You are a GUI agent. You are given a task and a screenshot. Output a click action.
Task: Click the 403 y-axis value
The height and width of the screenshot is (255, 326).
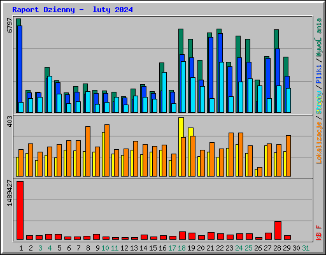(10, 121)
